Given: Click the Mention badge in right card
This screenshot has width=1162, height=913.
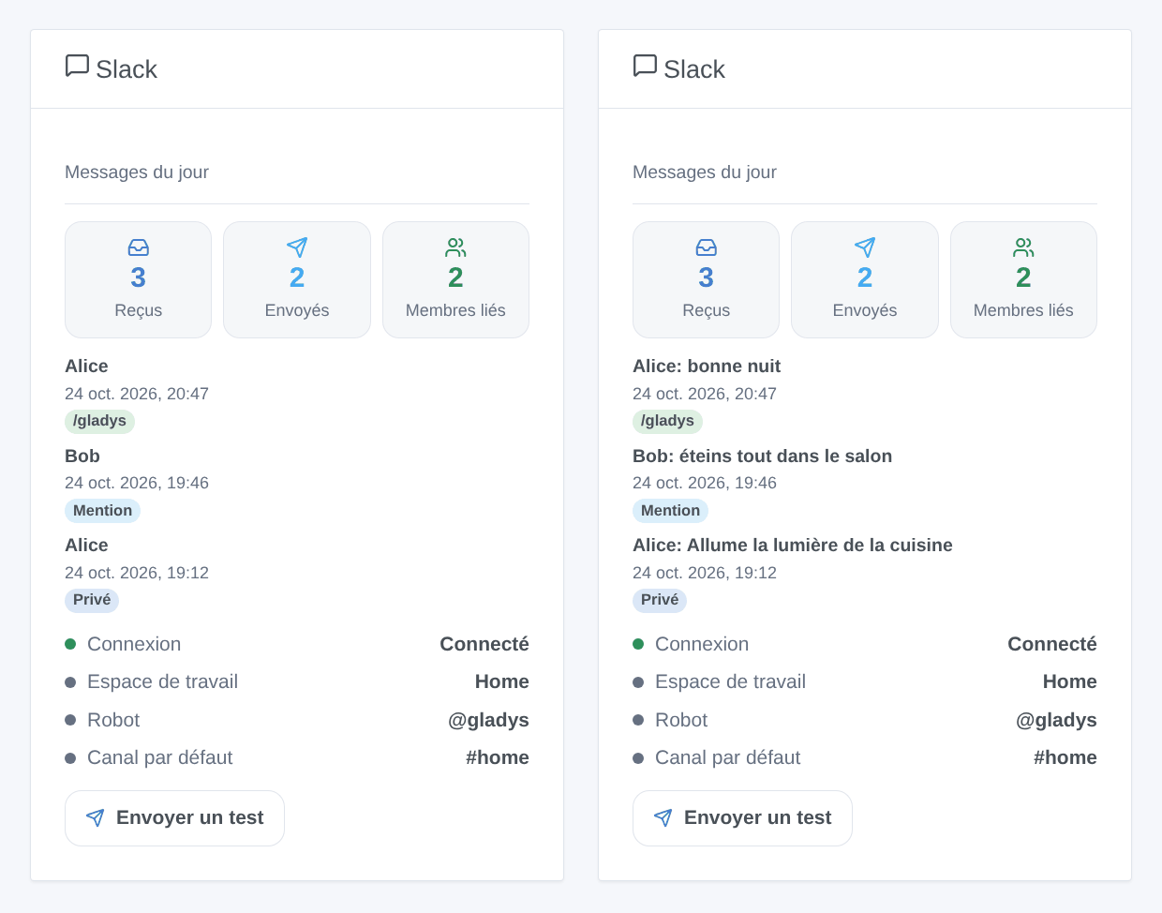Looking at the screenshot, I should click(x=670, y=511).
